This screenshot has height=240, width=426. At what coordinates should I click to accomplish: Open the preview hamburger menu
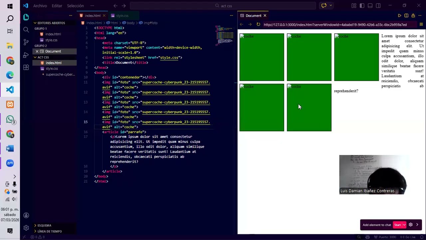click(421, 24)
